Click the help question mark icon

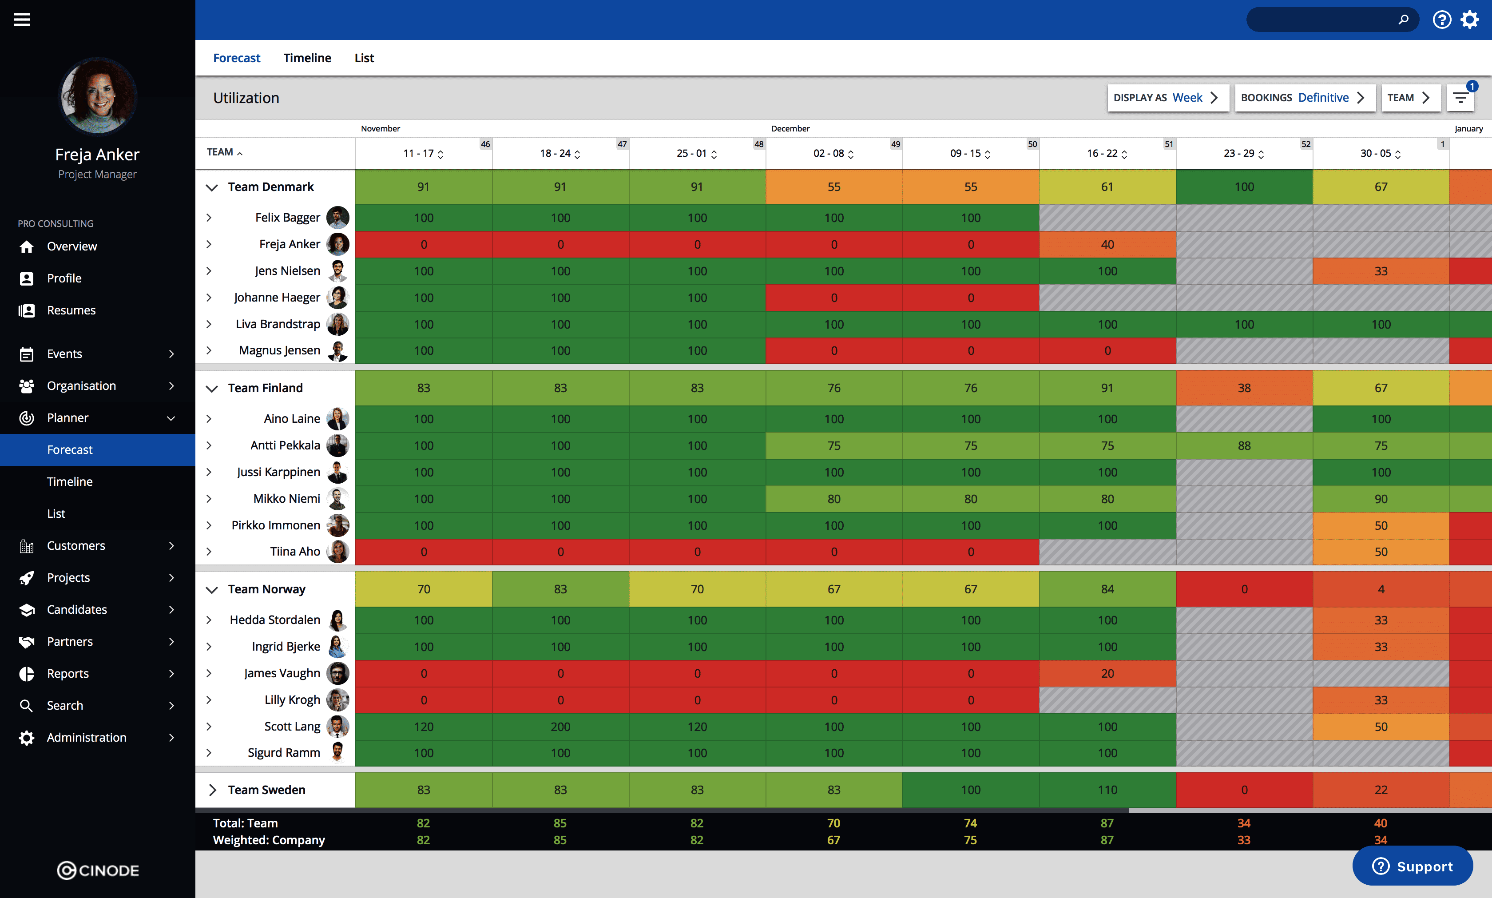[x=1441, y=20]
